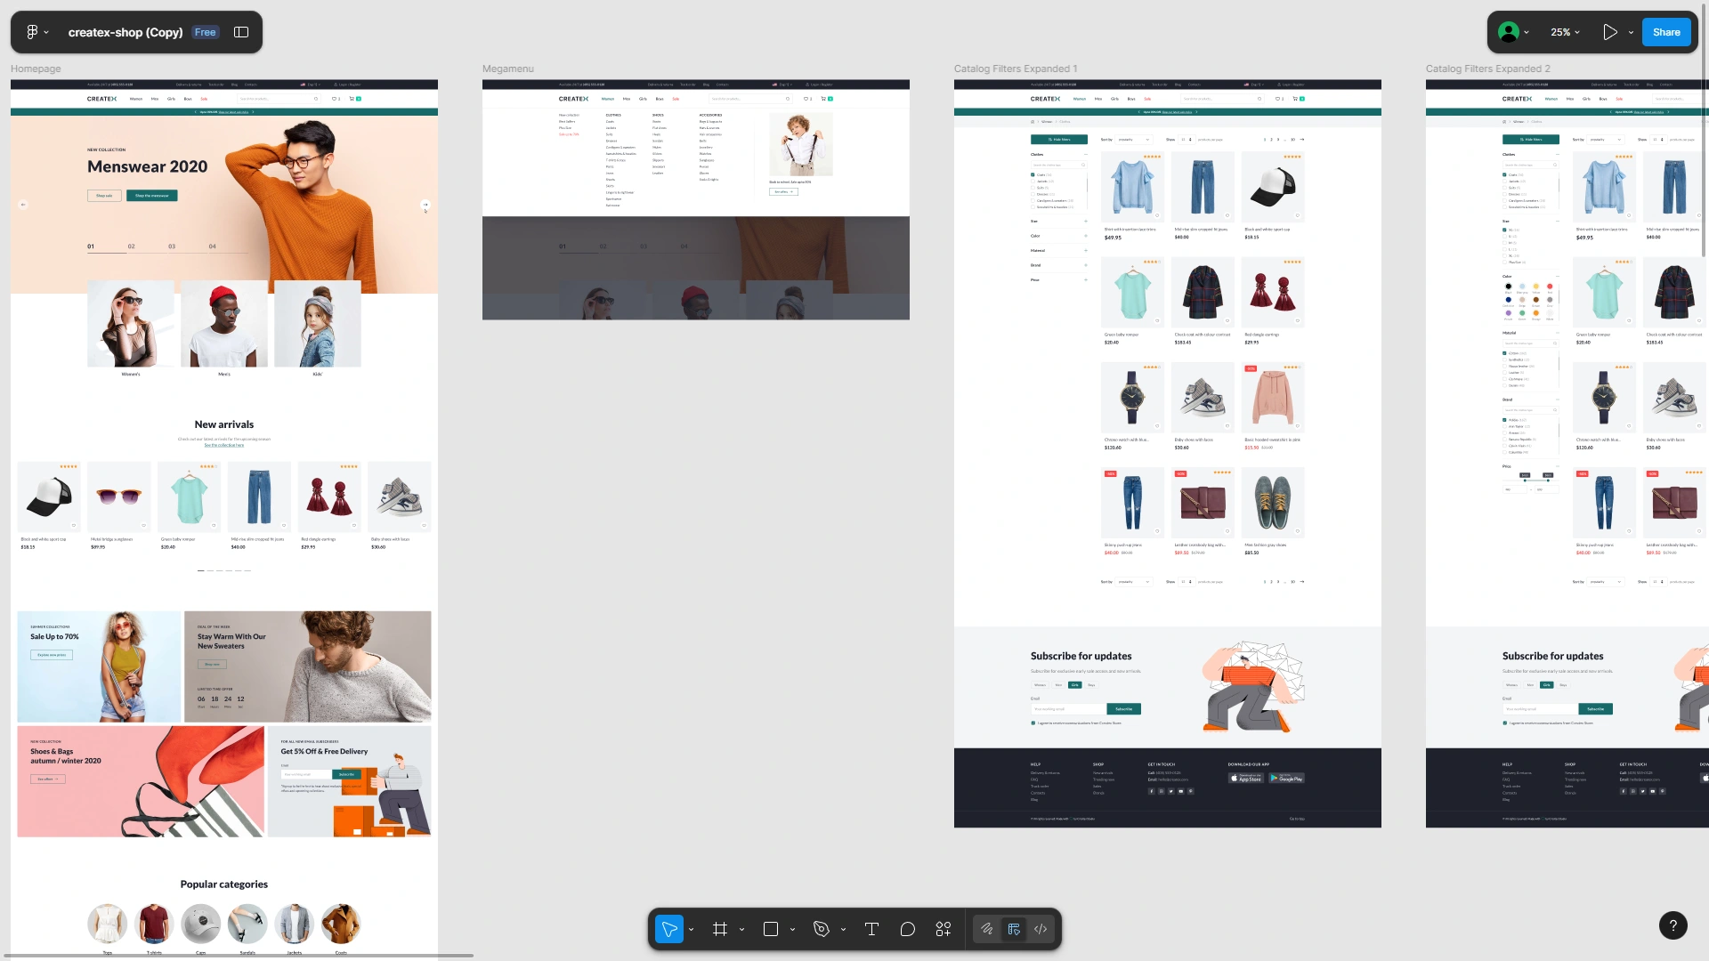Open the help question mark button
Screen dimensions: 1709x961
[x=1673, y=925]
